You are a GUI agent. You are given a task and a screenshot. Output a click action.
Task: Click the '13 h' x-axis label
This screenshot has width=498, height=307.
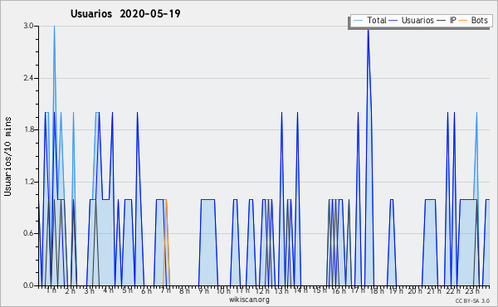point(281,290)
